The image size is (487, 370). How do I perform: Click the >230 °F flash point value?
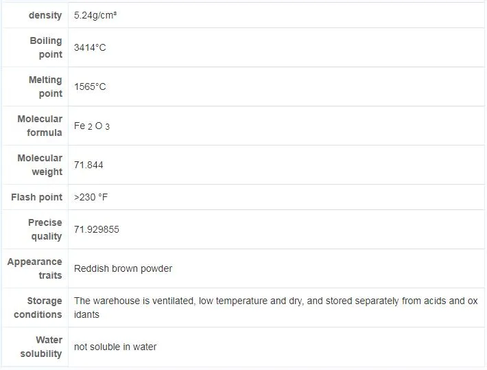(x=91, y=198)
